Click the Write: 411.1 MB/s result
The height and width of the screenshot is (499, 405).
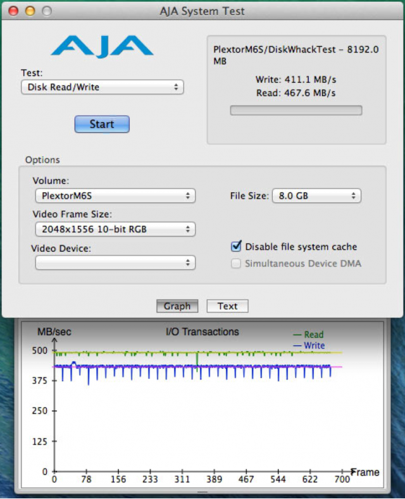coord(296,80)
